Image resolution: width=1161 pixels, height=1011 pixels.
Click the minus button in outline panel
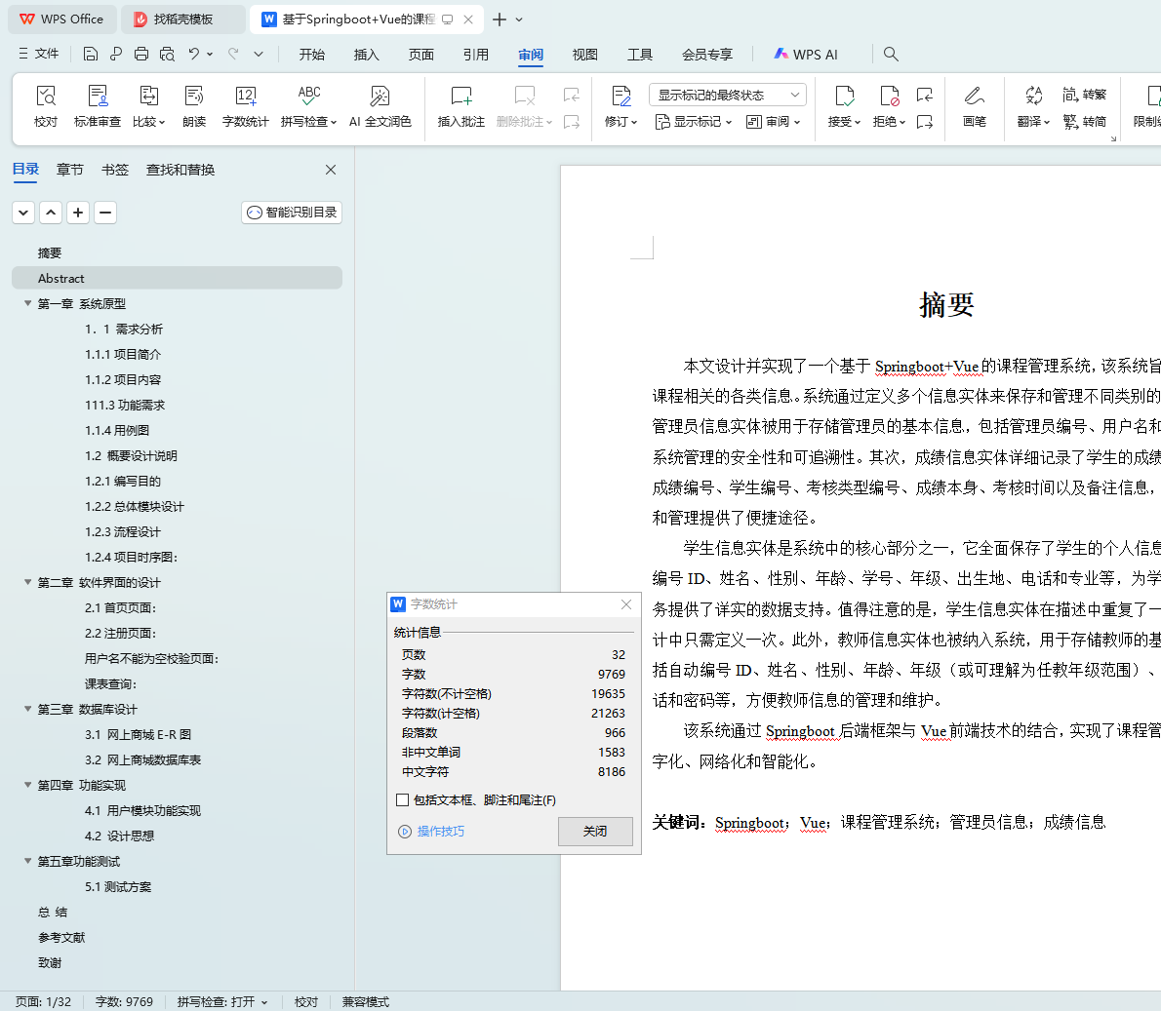point(105,213)
